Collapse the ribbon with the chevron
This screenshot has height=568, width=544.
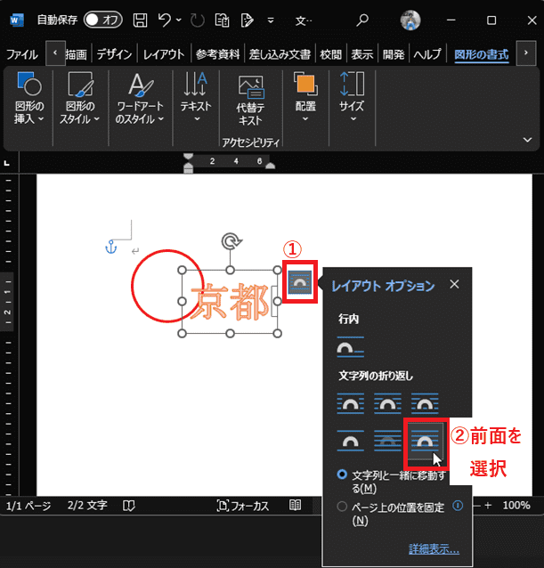click(526, 140)
